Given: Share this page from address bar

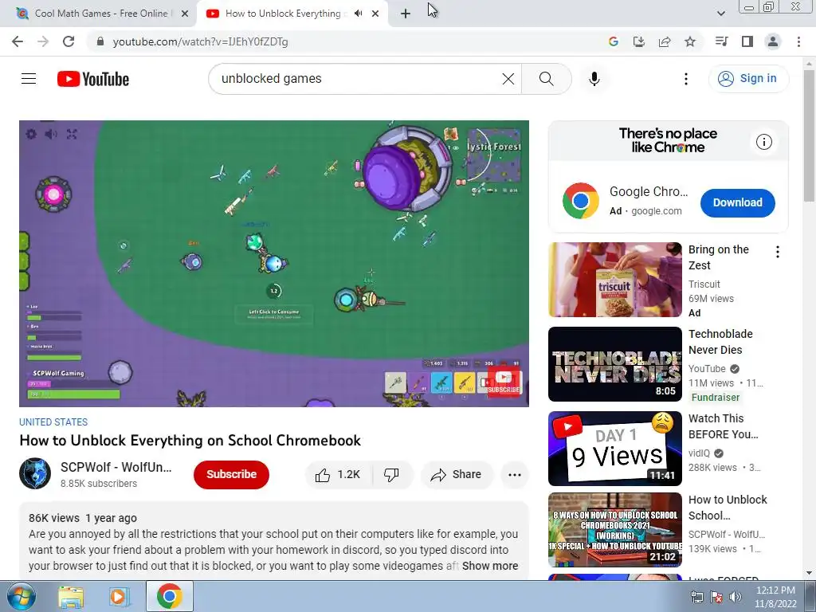Looking at the screenshot, I should tap(665, 41).
